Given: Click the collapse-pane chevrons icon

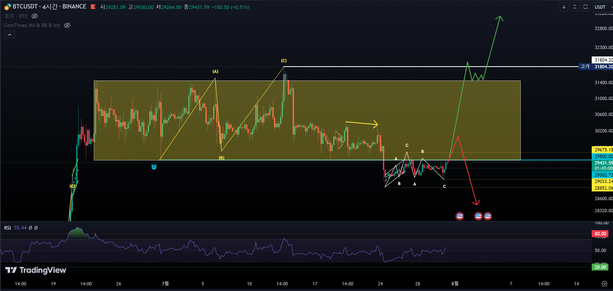Looking at the screenshot, I should tap(575, 7).
